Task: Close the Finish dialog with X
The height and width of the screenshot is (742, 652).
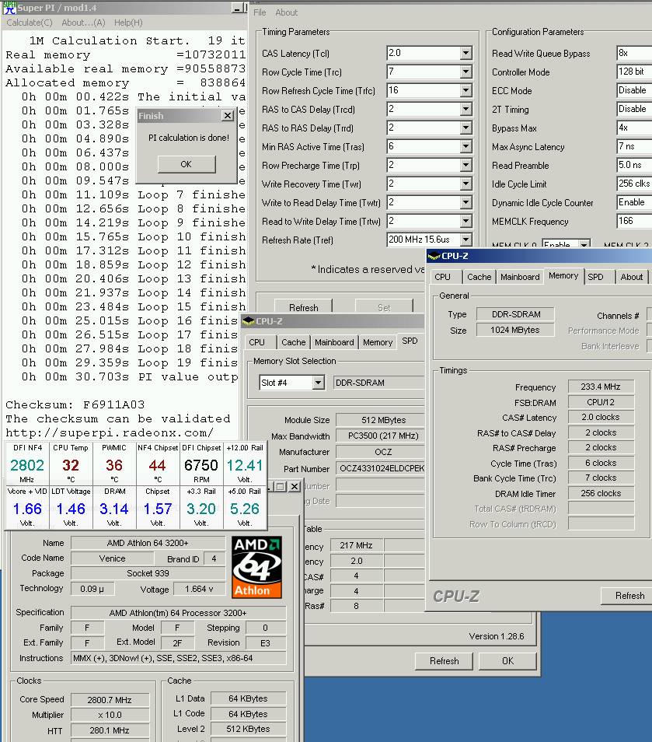Action: (x=228, y=115)
